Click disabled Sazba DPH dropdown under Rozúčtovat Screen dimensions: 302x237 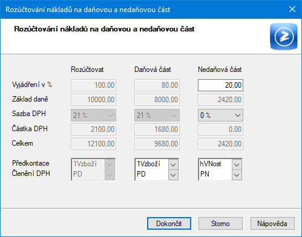(x=93, y=115)
